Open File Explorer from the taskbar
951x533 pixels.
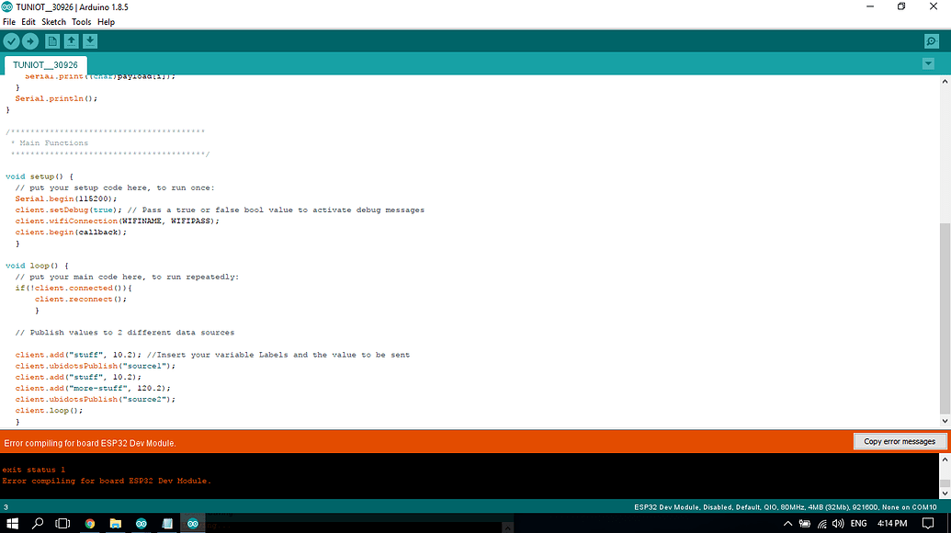tap(116, 523)
